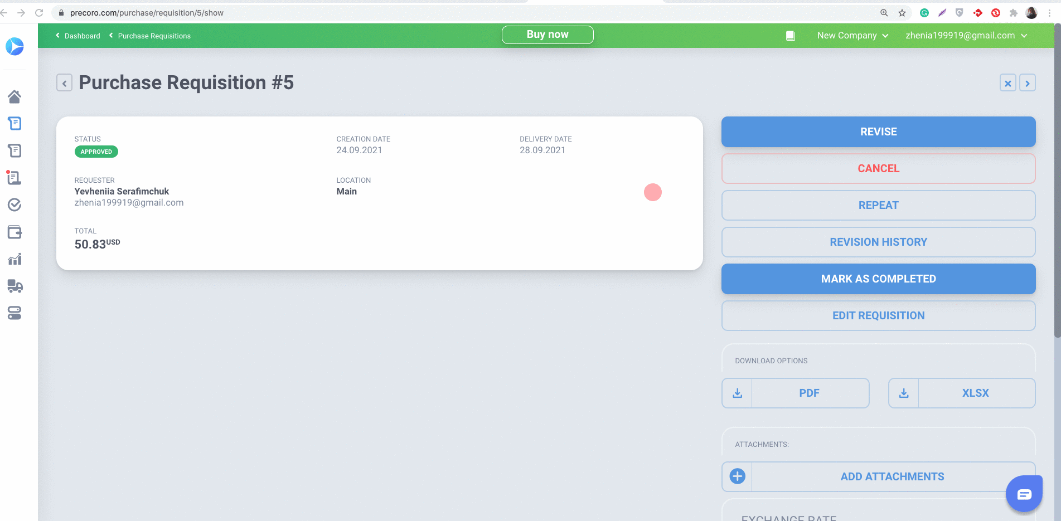1061x521 pixels.
Task: Select the Approvals checkmark icon in sidebar
Action: pyautogui.click(x=15, y=204)
